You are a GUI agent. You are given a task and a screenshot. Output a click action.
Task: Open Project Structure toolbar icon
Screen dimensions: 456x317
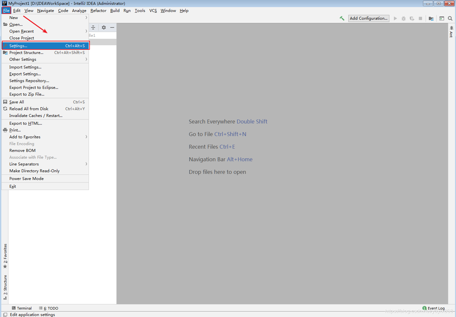coord(431,18)
